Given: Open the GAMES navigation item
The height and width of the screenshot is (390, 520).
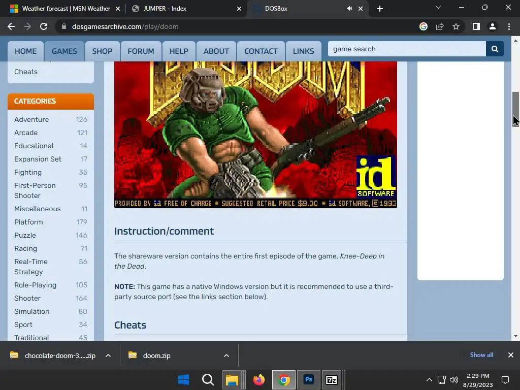Looking at the screenshot, I should [x=64, y=51].
